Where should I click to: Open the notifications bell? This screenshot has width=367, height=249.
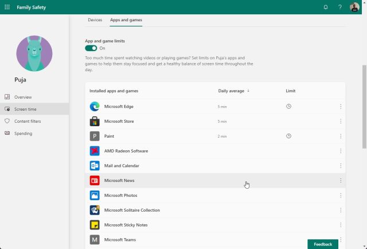pyautogui.click(x=326, y=7)
